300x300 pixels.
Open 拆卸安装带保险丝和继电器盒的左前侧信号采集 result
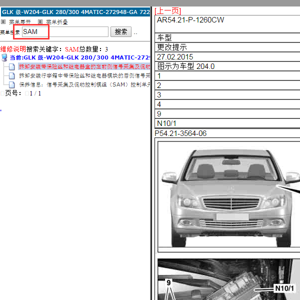[x=84, y=66]
